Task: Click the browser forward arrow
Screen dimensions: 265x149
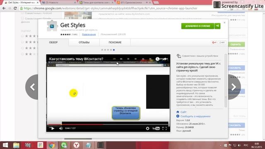Action: [10, 8]
